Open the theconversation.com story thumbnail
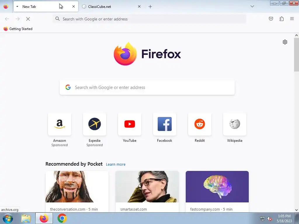 77,187
